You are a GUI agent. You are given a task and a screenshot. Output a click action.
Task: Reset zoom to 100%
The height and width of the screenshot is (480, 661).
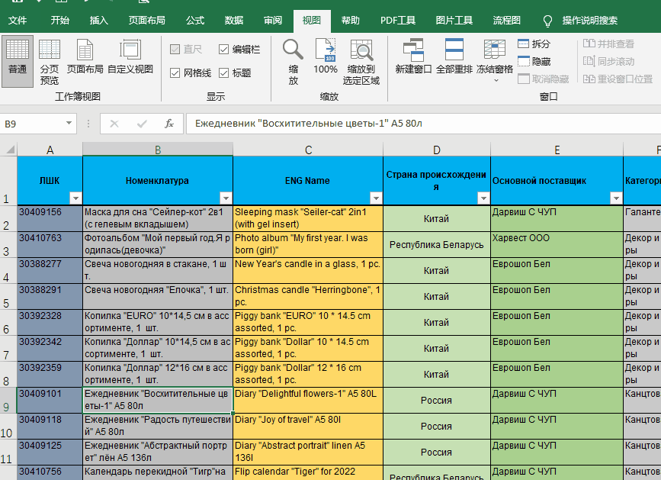tap(326, 58)
